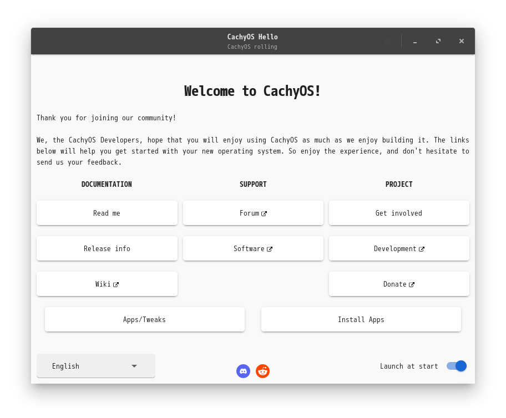Maximize the CachyOS Hello window

438,41
